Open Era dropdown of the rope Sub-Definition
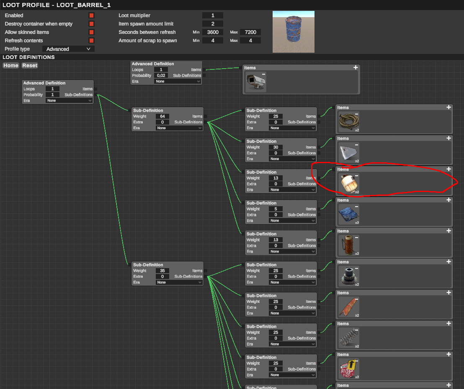 pos(292,128)
